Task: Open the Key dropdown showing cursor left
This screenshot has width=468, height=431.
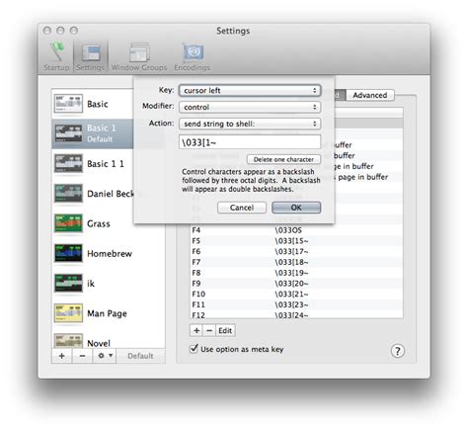Action: [250, 90]
